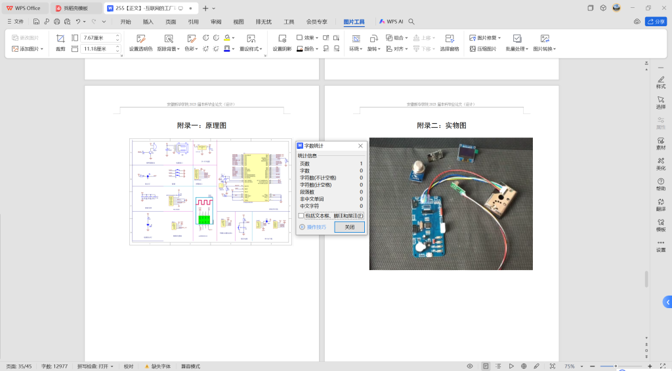The height and width of the screenshot is (371, 672).
Task: Open the File (文件) menu
Action: (x=16, y=22)
